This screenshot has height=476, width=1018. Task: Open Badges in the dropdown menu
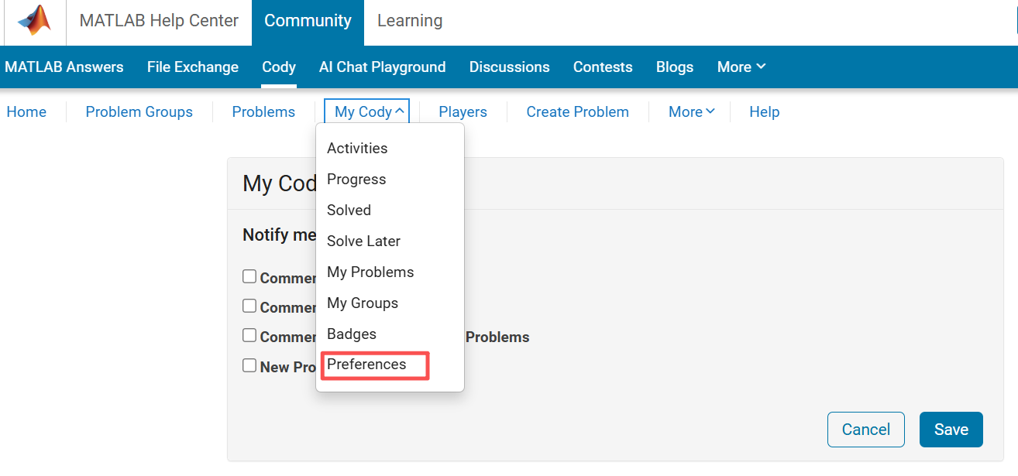point(352,334)
